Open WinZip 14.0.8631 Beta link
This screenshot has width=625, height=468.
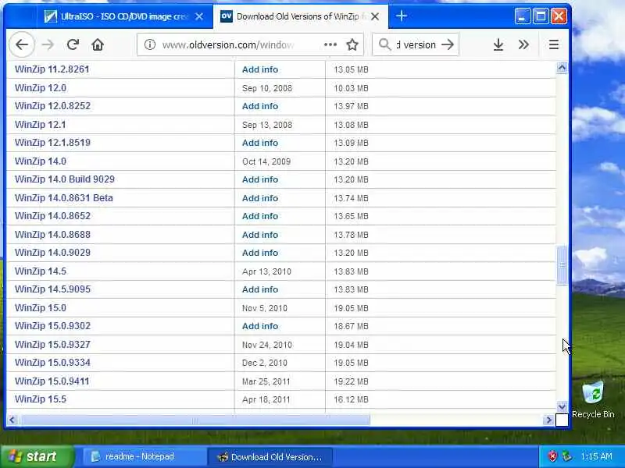click(x=64, y=198)
